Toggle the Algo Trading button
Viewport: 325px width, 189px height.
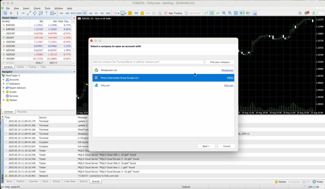coord(173,13)
